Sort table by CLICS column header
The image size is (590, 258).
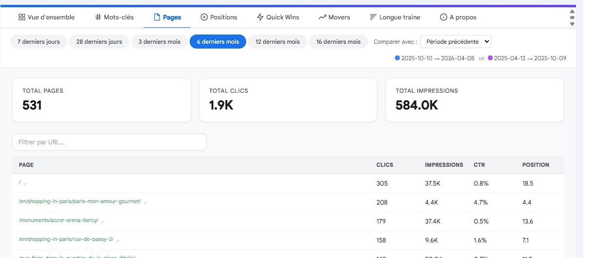coord(385,165)
